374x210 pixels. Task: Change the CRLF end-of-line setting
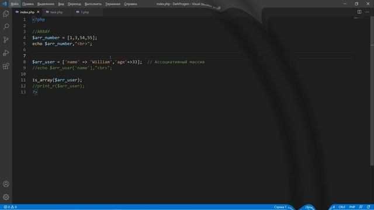(x=342, y=207)
